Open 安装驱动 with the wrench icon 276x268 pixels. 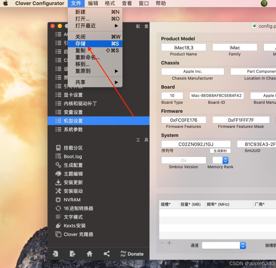pos(58,191)
